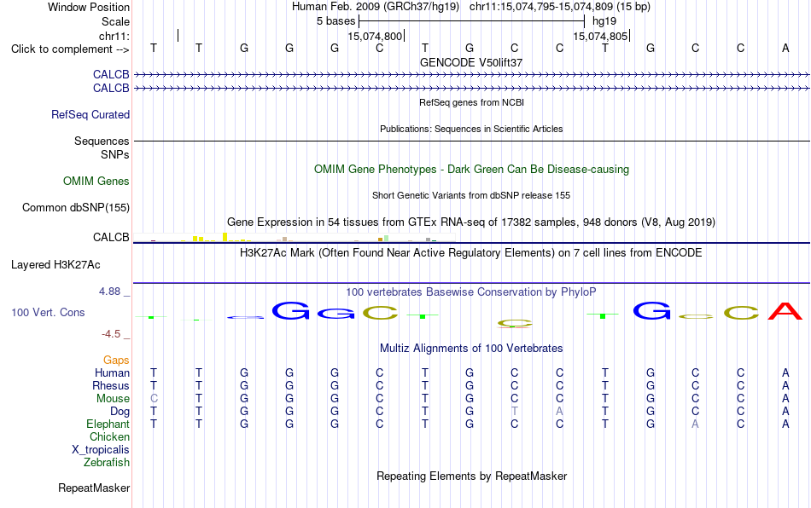
Task: Click the A base in chr11 sequence row
Action: coord(785,49)
